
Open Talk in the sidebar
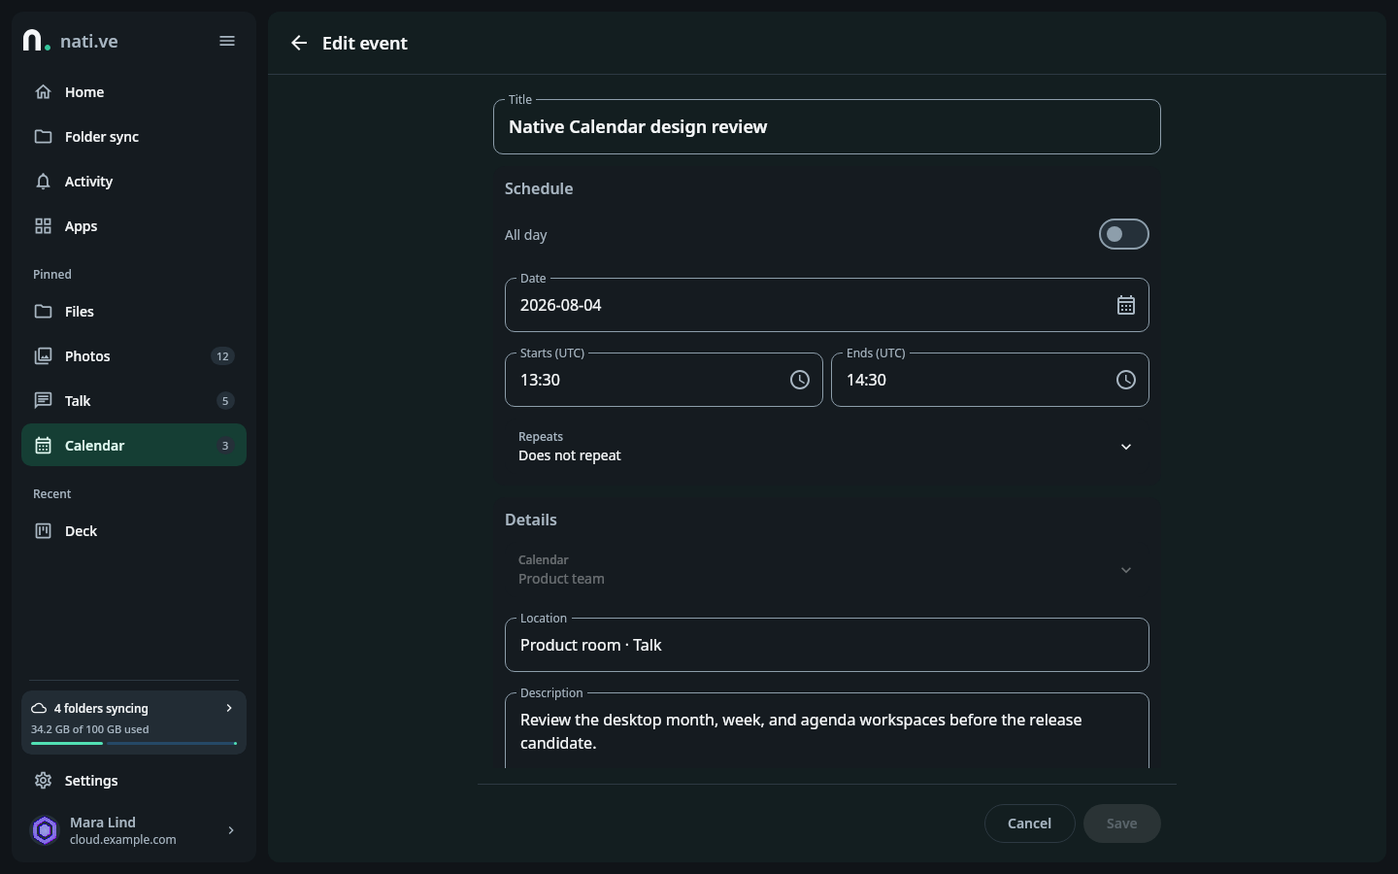[134, 401]
